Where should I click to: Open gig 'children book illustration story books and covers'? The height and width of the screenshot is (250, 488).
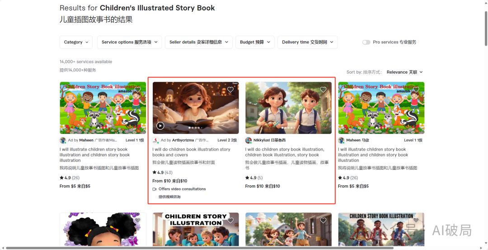(192, 152)
